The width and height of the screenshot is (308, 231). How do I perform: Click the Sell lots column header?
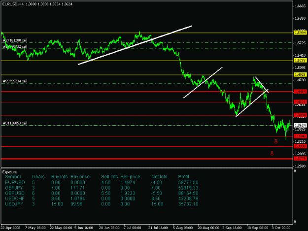(109, 177)
